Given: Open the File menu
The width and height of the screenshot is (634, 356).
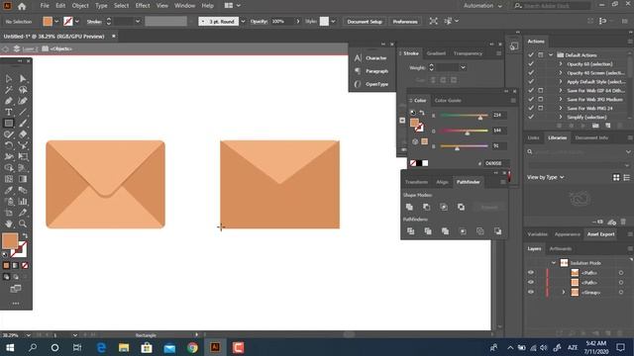Looking at the screenshot, I should 45,6.
